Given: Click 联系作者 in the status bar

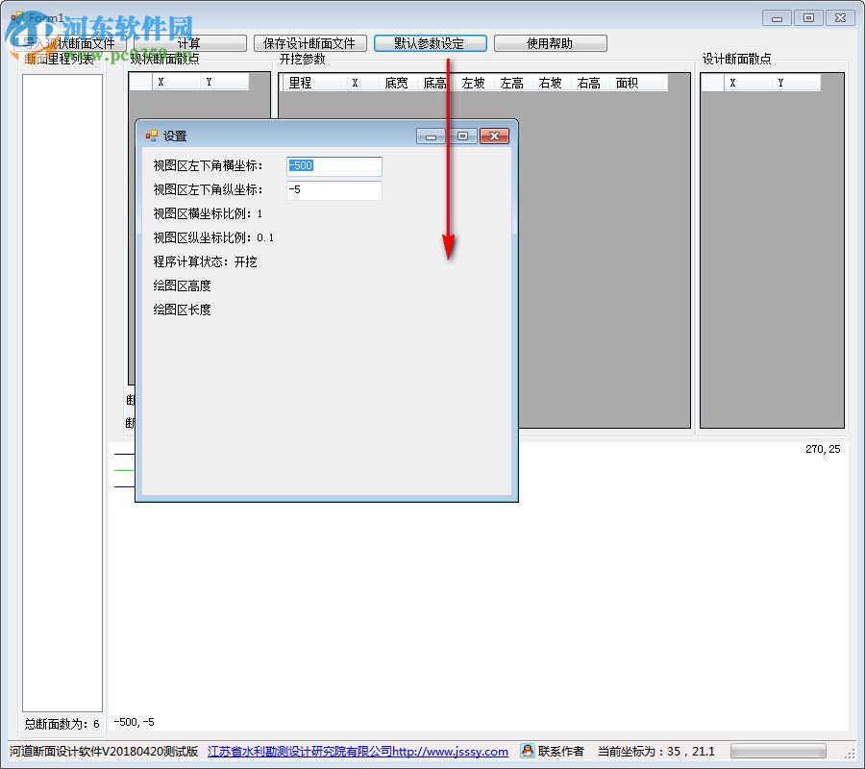Looking at the screenshot, I should click(x=560, y=752).
